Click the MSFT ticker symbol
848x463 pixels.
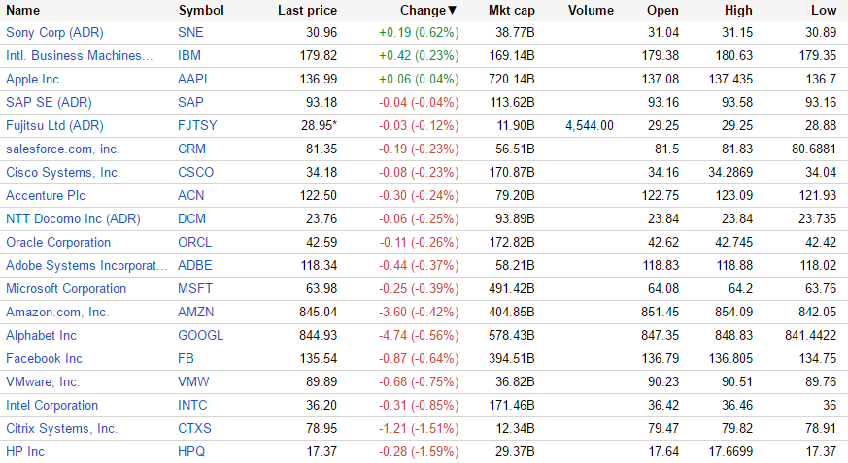pyautogui.click(x=195, y=288)
